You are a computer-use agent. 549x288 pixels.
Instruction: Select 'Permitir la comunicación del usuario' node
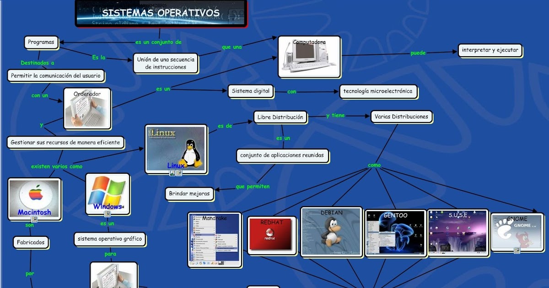(56, 75)
